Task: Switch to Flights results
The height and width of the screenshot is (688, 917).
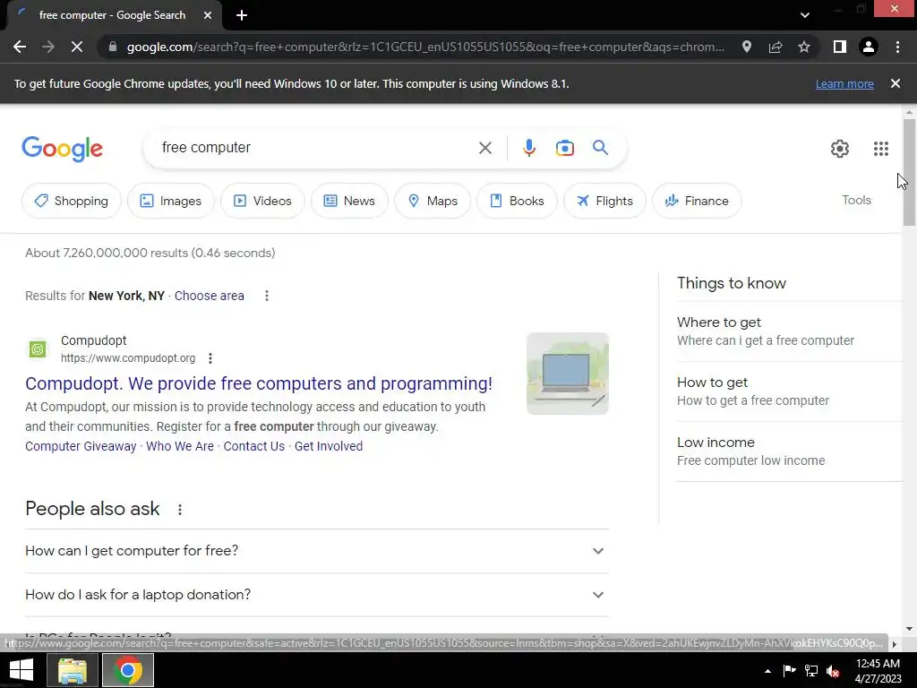Action: click(x=604, y=201)
